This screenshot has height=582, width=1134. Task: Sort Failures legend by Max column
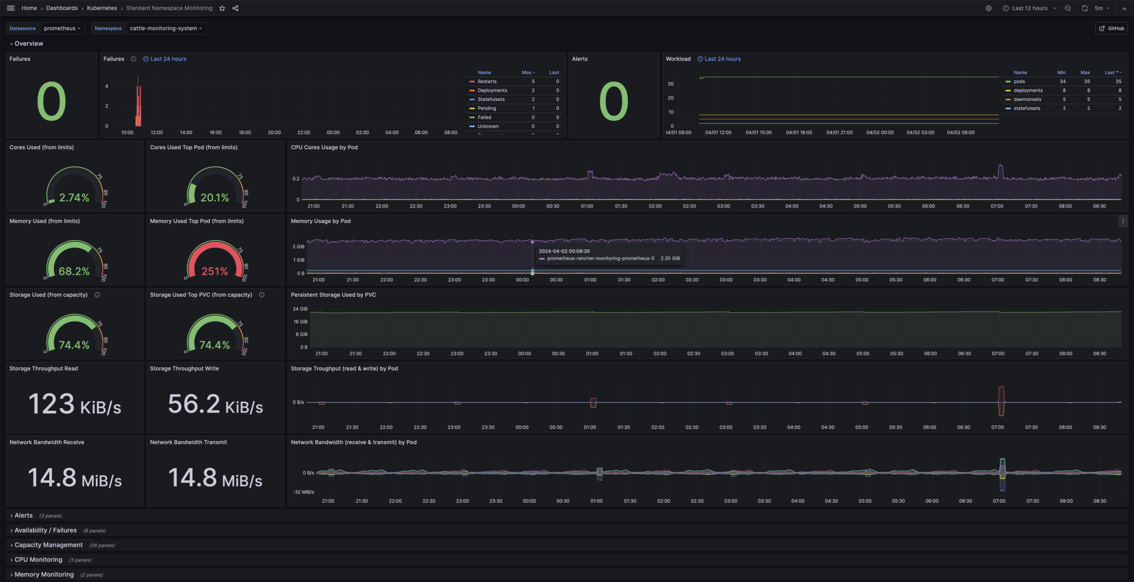pos(528,73)
